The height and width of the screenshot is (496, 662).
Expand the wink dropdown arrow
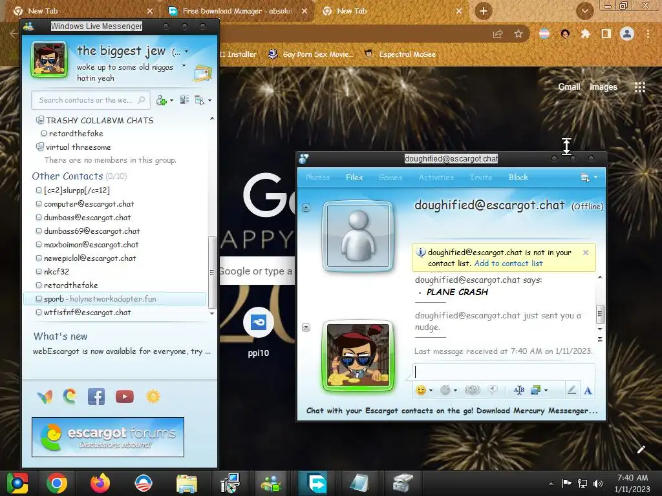[455, 391]
